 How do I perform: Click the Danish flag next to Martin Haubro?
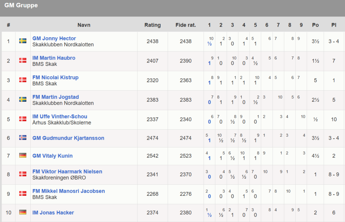23,60
